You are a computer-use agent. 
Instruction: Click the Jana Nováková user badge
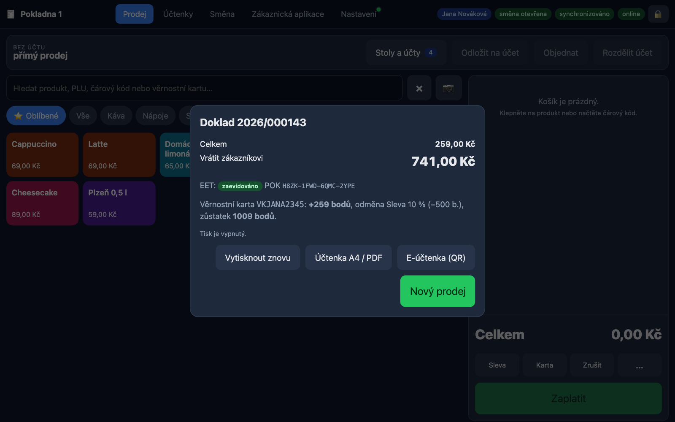[x=464, y=14]
